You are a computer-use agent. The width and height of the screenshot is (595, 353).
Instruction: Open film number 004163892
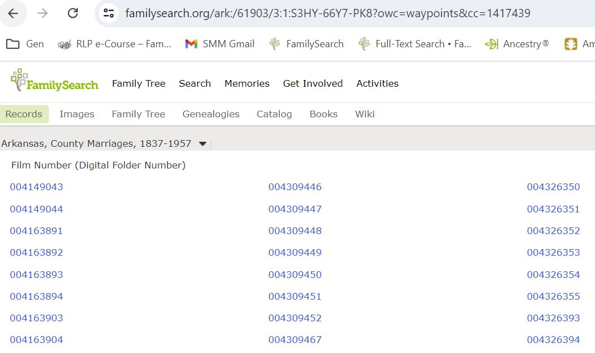[x=37, y=252]
